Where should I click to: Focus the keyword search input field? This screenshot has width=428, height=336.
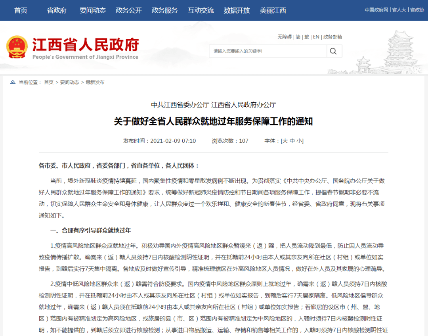click(x=268, y=51)
